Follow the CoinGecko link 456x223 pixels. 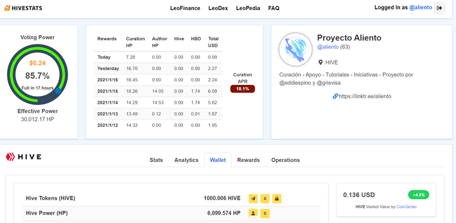pos(407,207)
